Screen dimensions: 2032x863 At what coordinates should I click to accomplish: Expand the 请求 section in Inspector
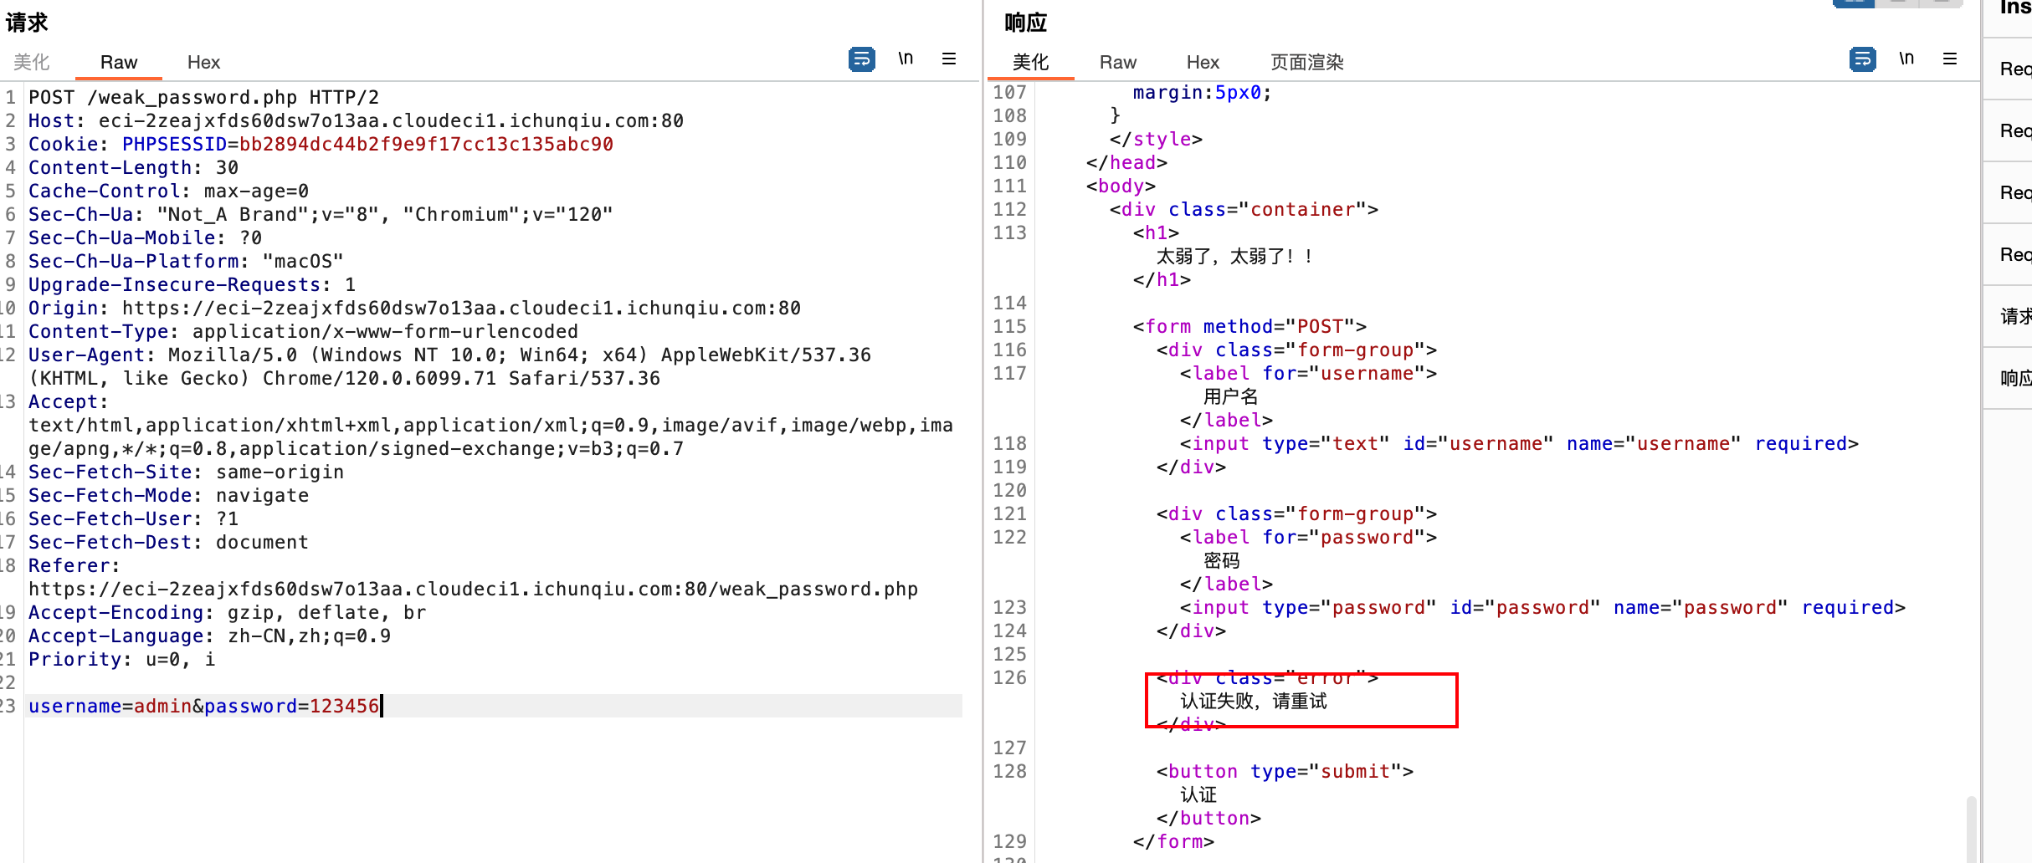(x=2014, y=316)
